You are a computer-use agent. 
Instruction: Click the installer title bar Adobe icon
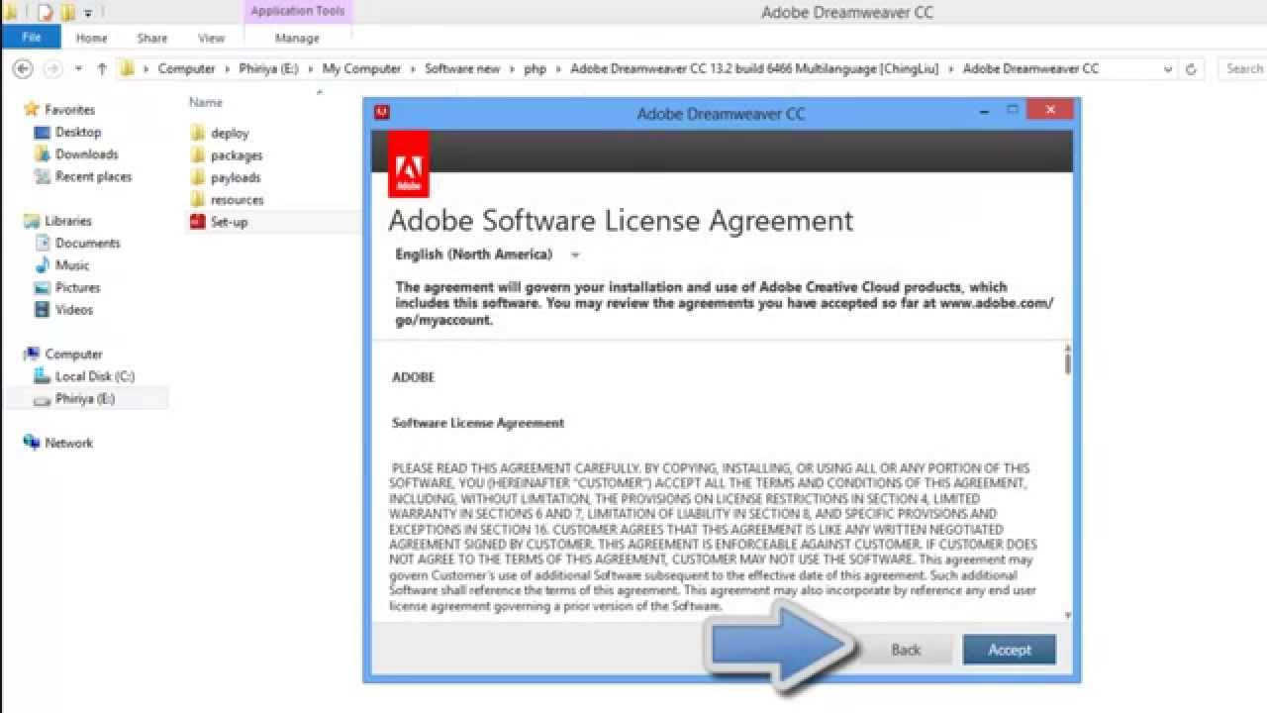(382, 112)
